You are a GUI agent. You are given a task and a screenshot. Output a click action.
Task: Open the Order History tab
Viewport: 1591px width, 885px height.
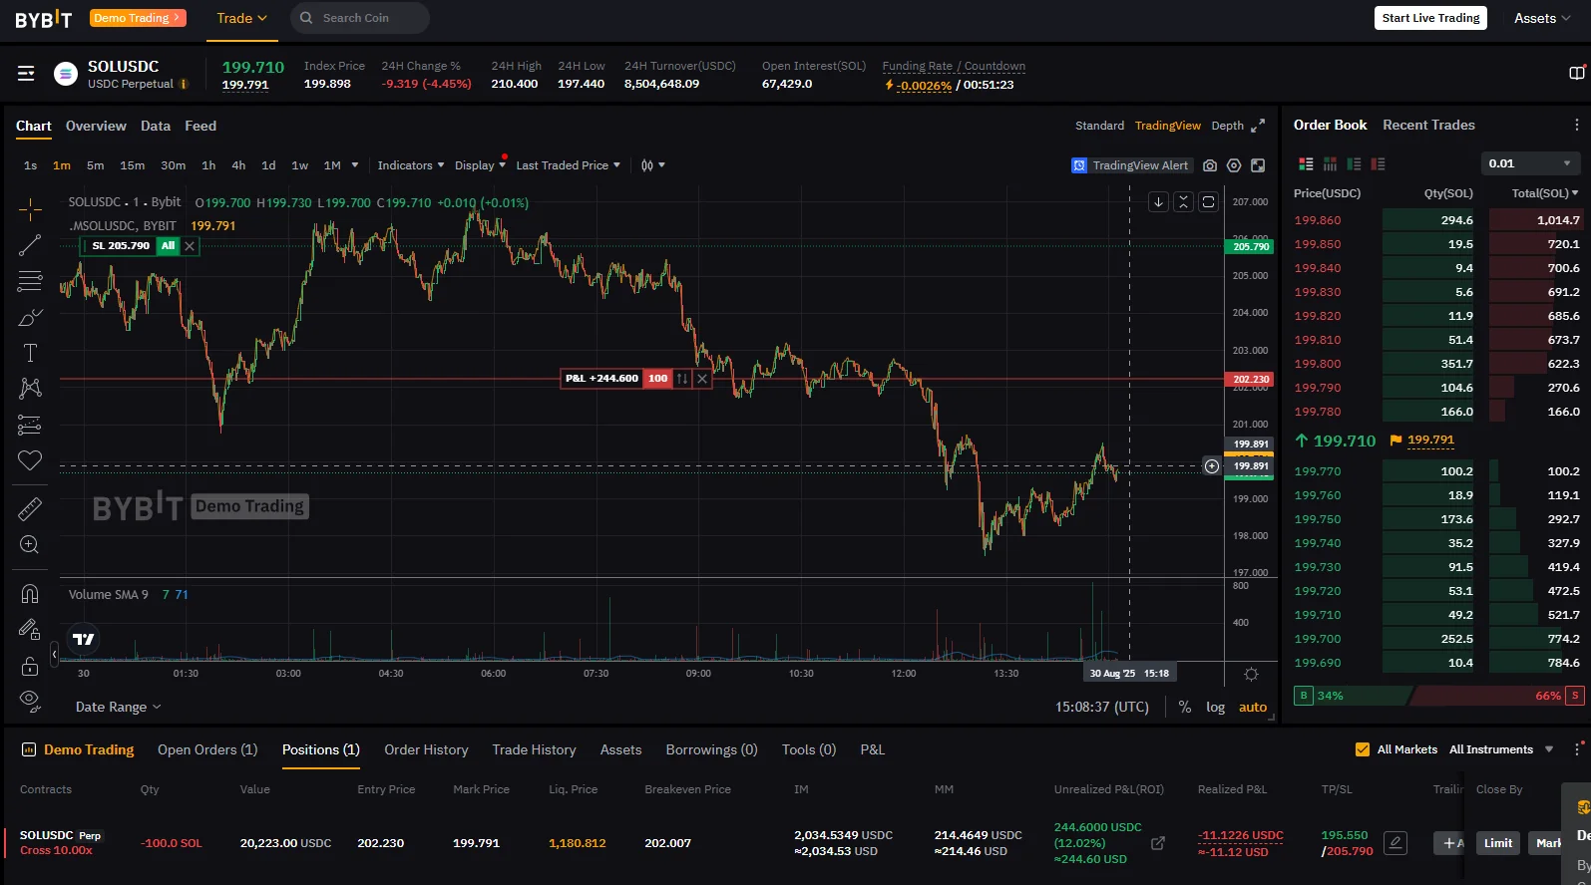click(x=426, y=749)
